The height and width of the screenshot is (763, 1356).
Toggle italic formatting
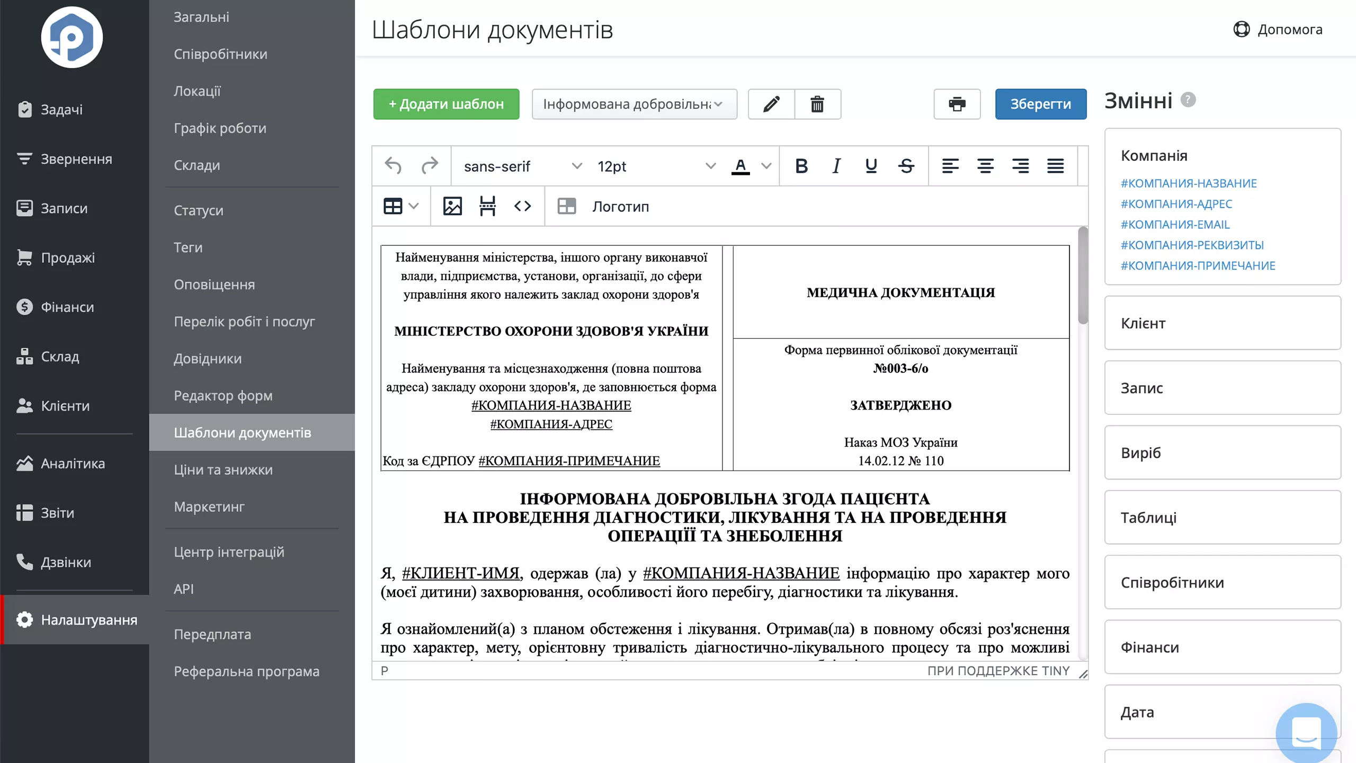pyautogui.click(x=836, y=166)
